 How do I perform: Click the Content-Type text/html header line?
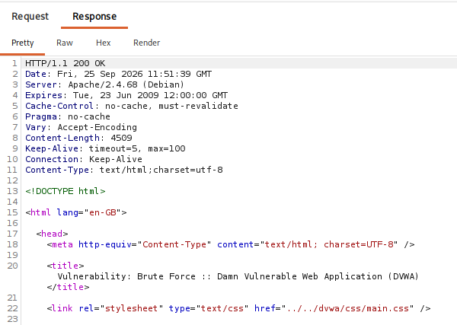tap(124, 170)
